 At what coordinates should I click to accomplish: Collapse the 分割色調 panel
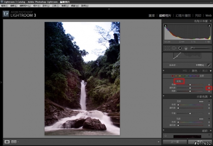211,96
